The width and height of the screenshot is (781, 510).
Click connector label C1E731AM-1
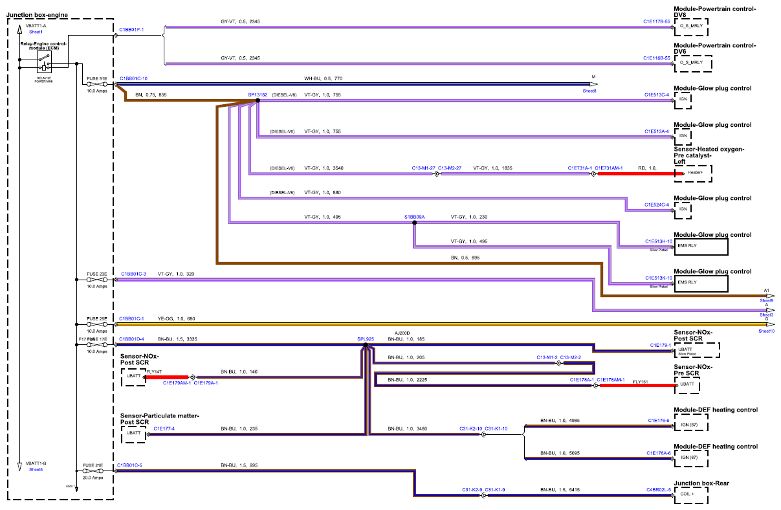click(x=608, y=168)
